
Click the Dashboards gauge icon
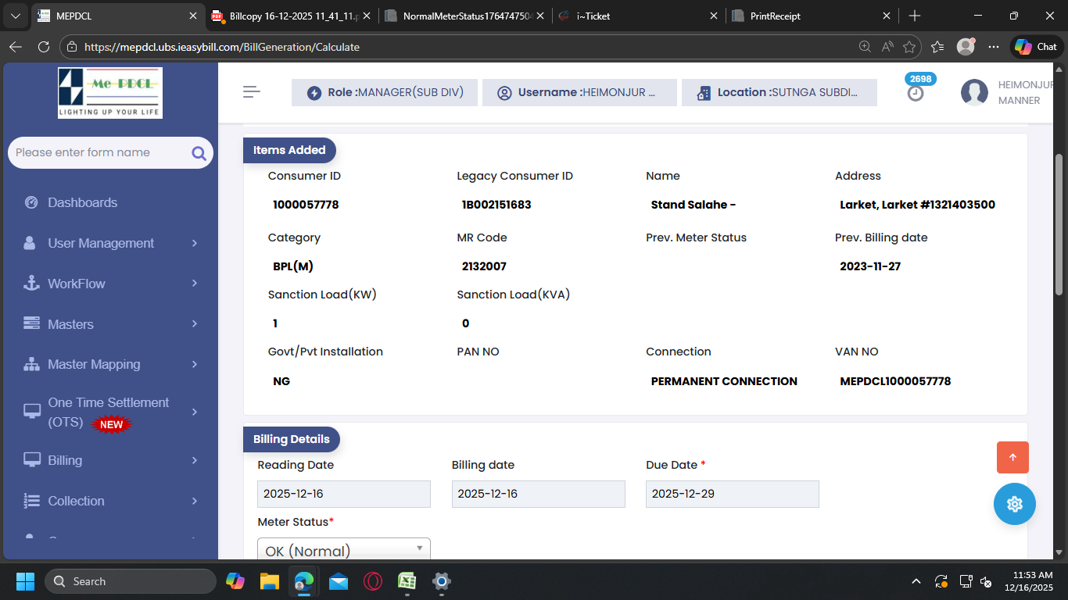tap(31, 202)
